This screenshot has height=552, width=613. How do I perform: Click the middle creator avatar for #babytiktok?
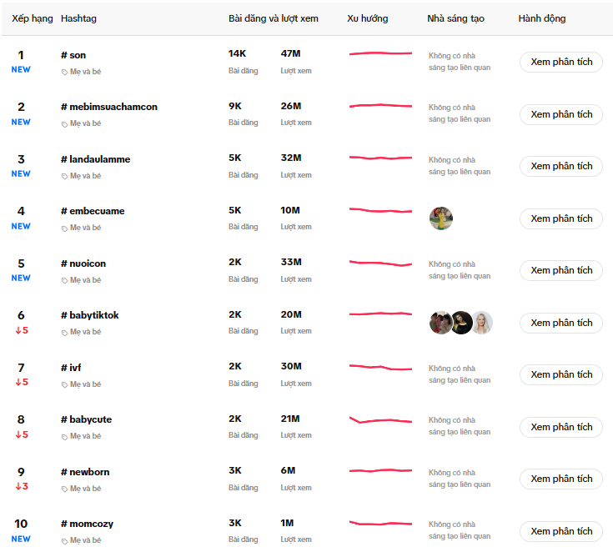click(461, 323)
